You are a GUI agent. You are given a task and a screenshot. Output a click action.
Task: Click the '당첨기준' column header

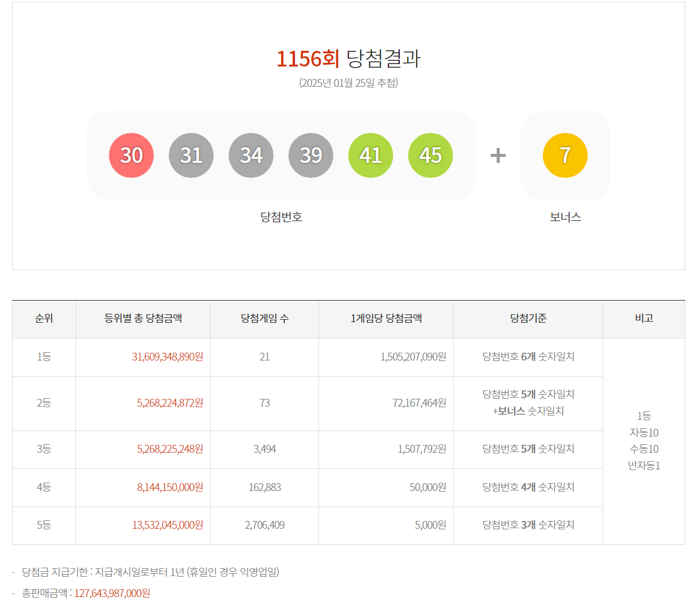(528, 319)
